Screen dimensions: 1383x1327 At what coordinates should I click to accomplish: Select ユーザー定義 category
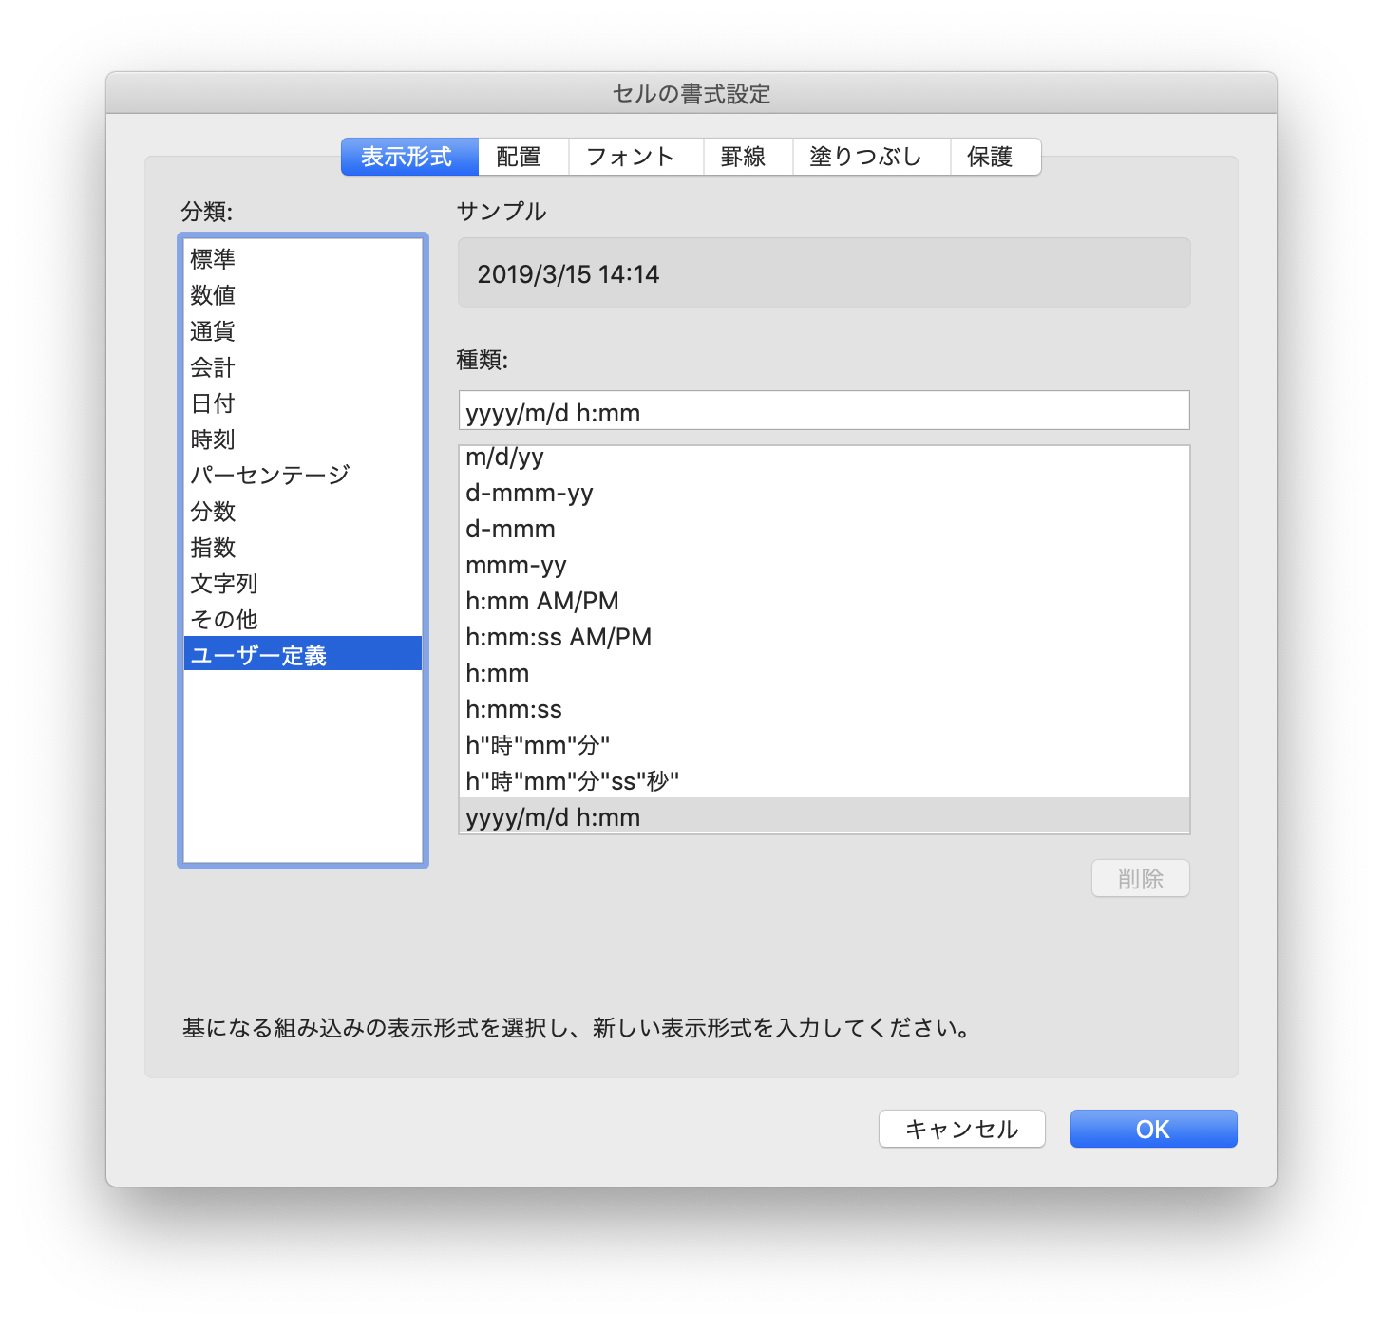click(x=303, y=654)
